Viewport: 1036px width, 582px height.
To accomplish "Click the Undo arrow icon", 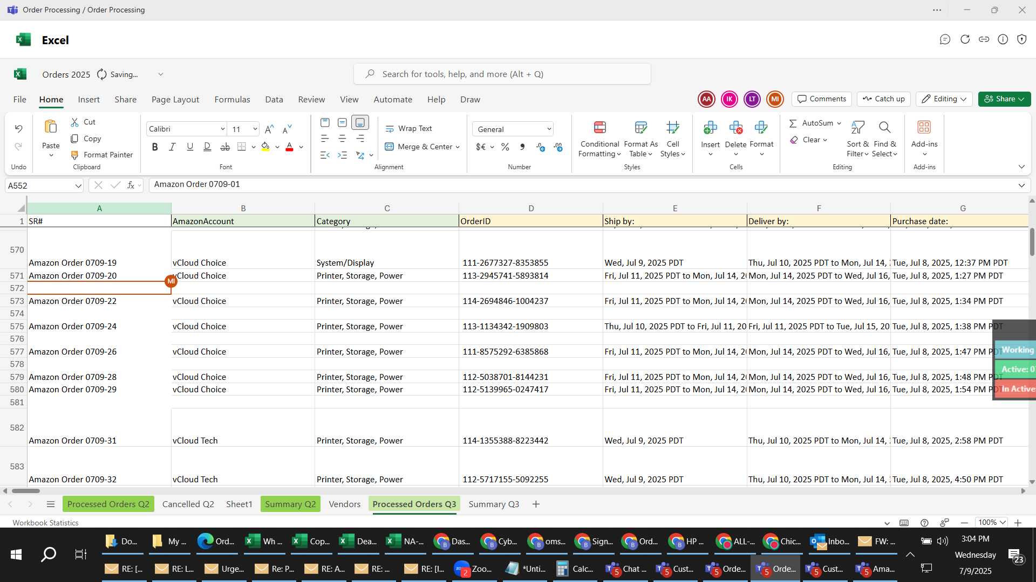I will point(18,129).
